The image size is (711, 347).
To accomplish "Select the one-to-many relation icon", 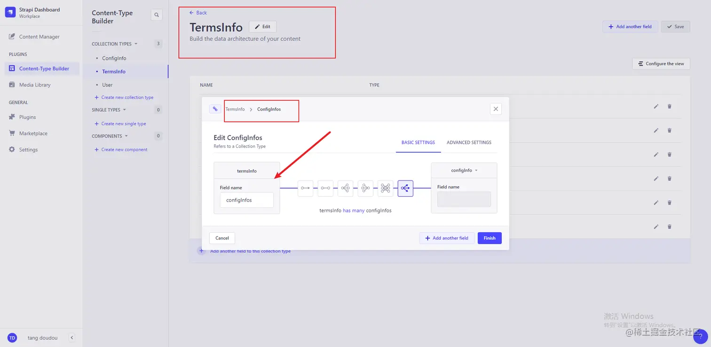I will (x=345, y=188).
